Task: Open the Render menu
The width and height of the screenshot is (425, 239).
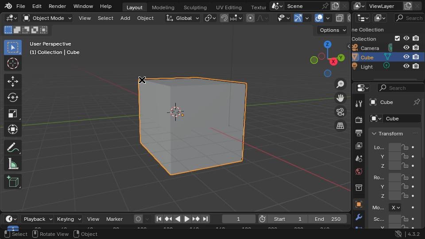Action: (x=57, y=6)
